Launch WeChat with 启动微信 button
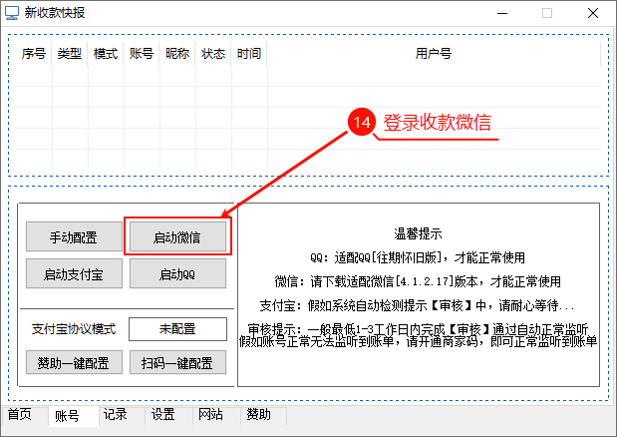617x437 pixels. point(176,237)
